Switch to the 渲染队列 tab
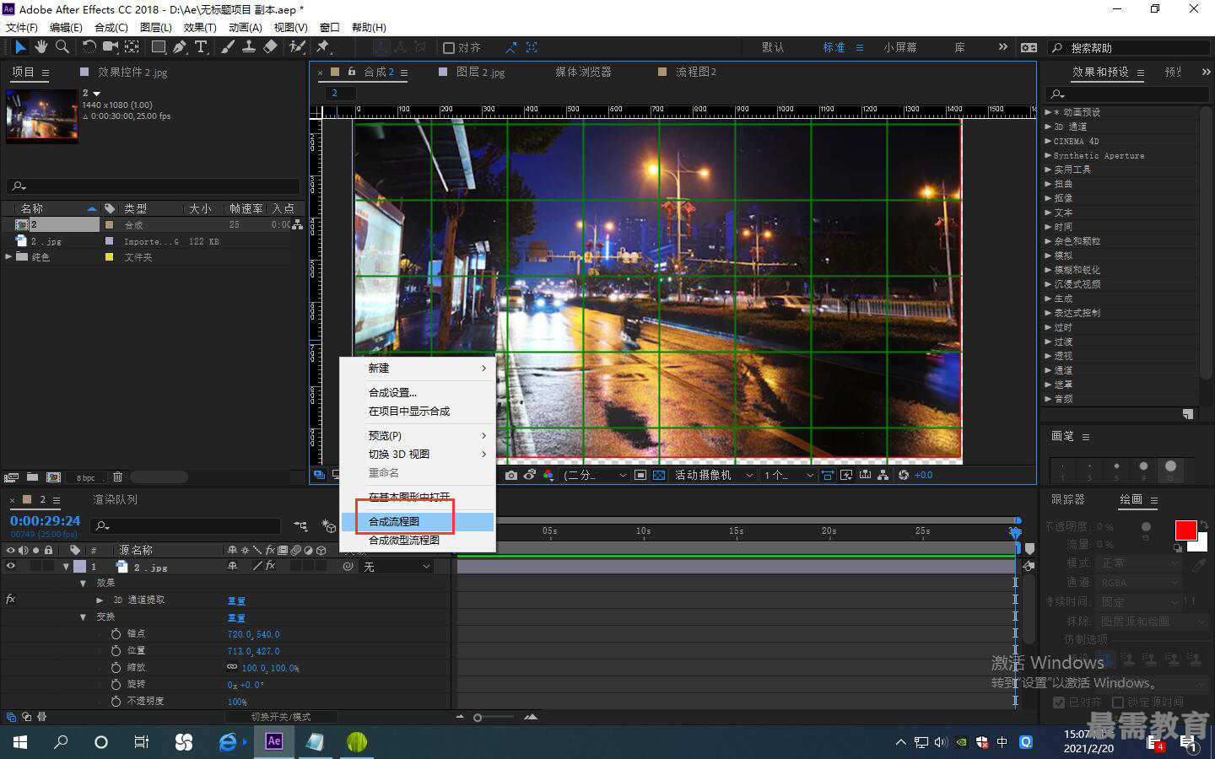Screen dimensions: 1215x759 tap(115, 500)
